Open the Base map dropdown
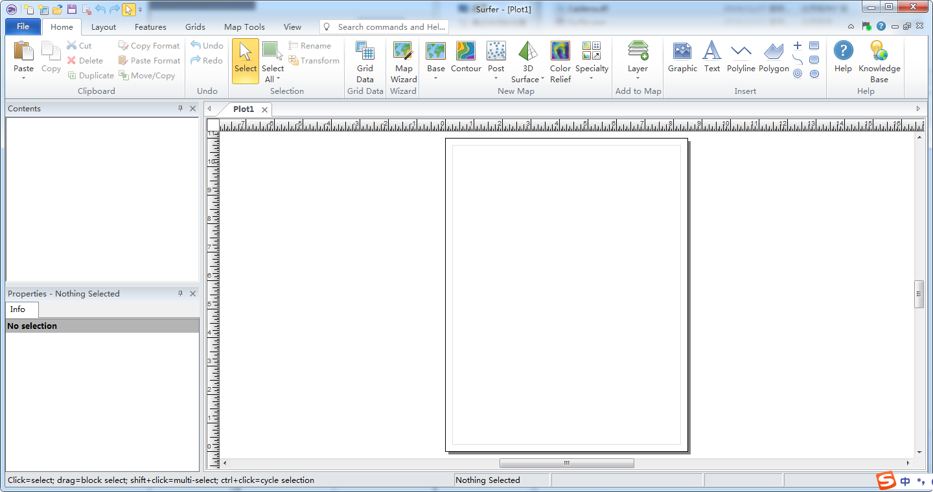 [436, 79]
